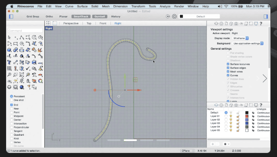
Task: Open the Surface menu
Action: pyautogui.click(x=82, y=7)
